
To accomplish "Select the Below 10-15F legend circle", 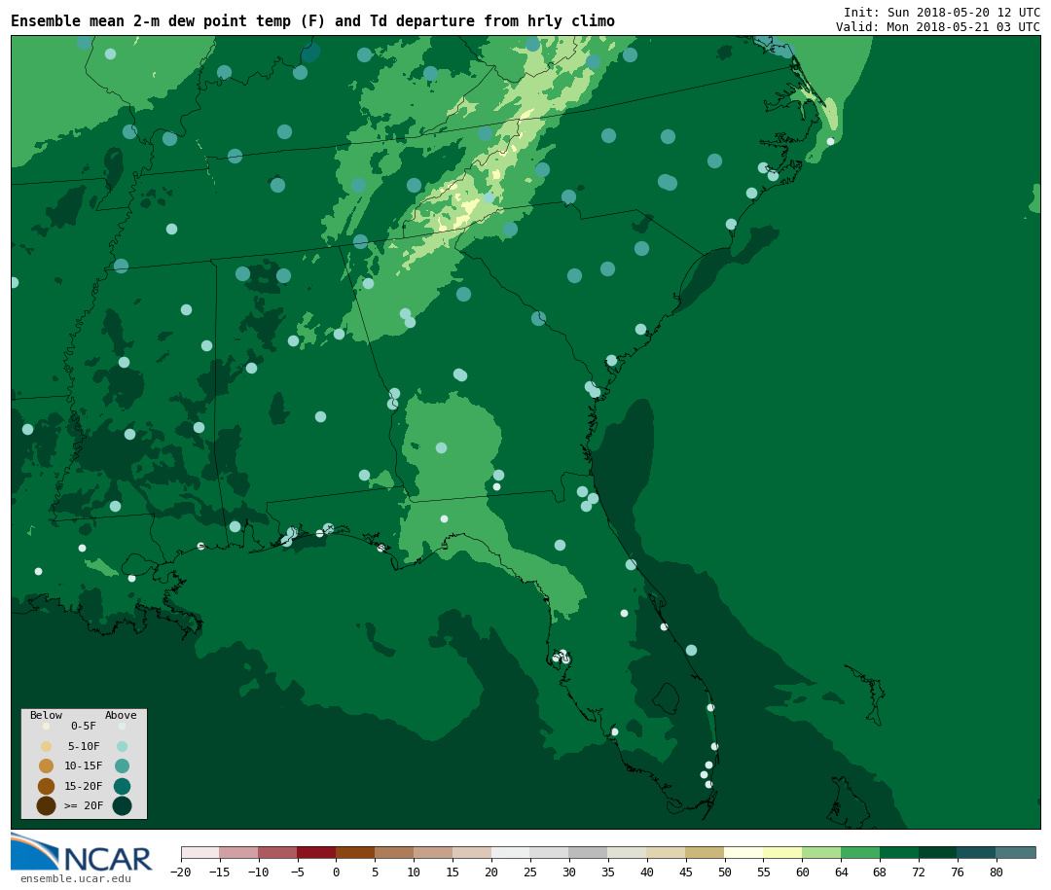I will coord(47,766).
